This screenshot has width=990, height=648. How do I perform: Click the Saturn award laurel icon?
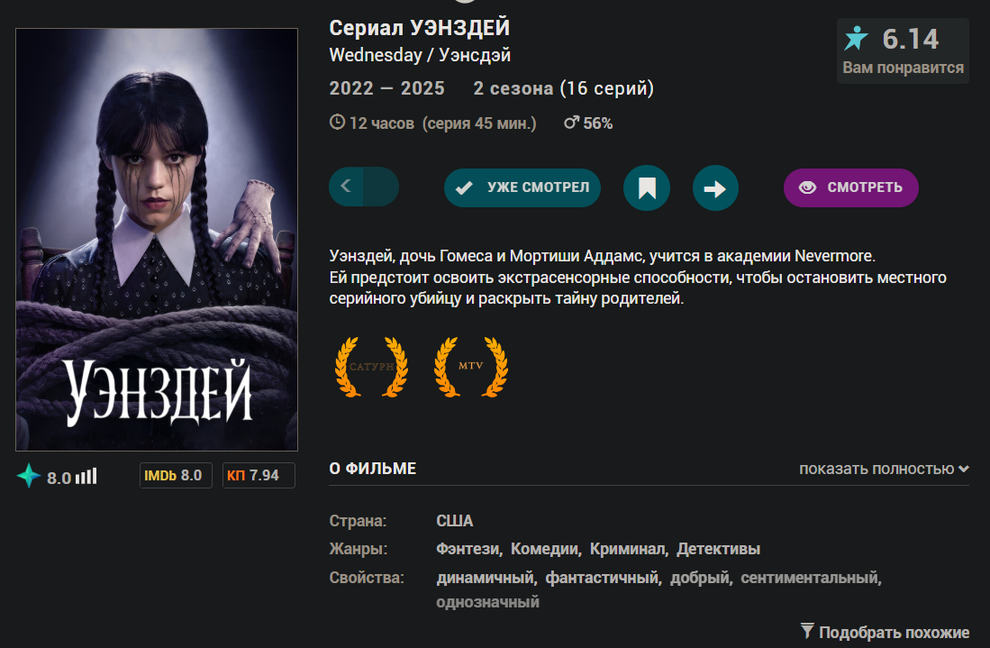coord(371,367)
